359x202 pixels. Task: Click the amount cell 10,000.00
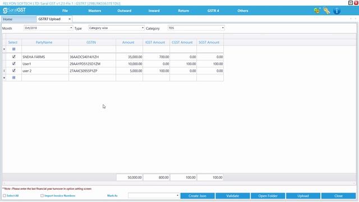click(129, 63)
